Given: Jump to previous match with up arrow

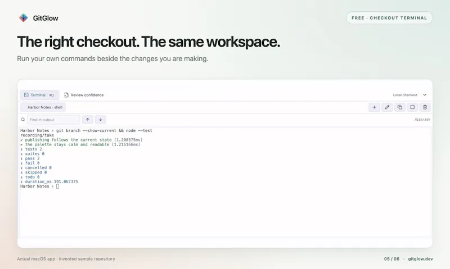Looking at the screenshot, I should [88, 120].
